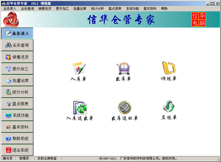
Task: Click the boxes icon beside 基本资料
Action: tap(8, 127)
